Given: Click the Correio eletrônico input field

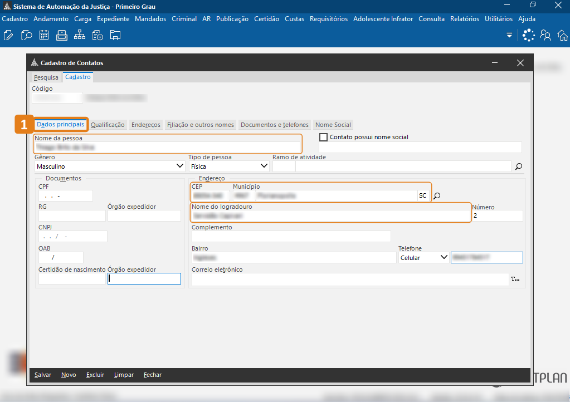Looking at the screenshot, I should click(350, 280).
